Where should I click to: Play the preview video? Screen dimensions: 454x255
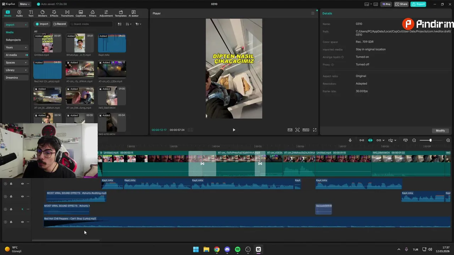234,130
